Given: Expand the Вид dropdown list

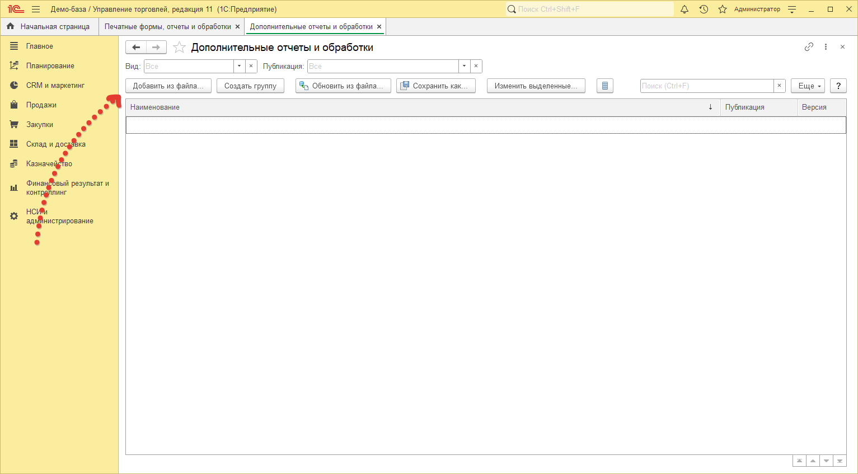Looking at the screenshot, I should pyautogui.click(x=239, y=66).
